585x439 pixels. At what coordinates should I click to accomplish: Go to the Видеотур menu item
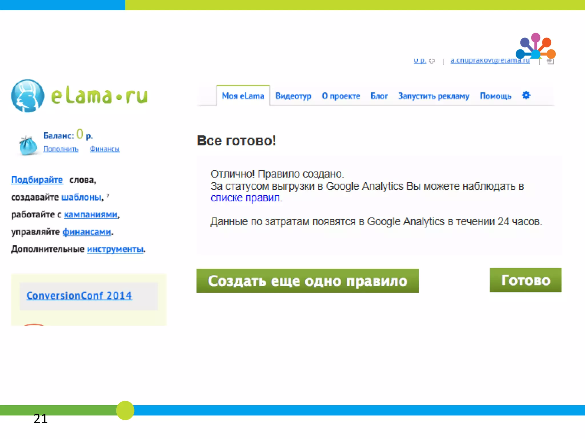tap(293, 96)
